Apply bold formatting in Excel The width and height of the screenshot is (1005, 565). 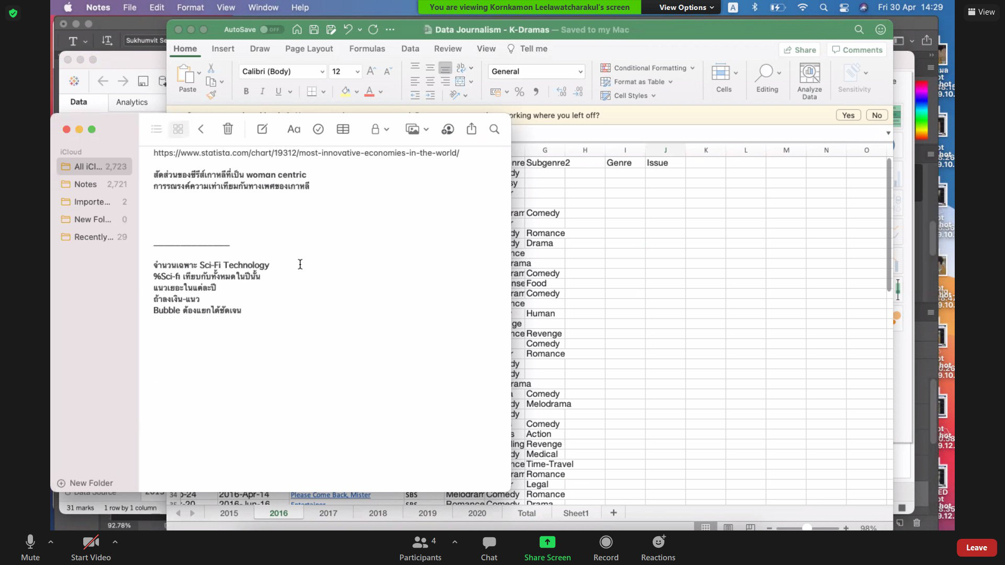click(246, 92)
